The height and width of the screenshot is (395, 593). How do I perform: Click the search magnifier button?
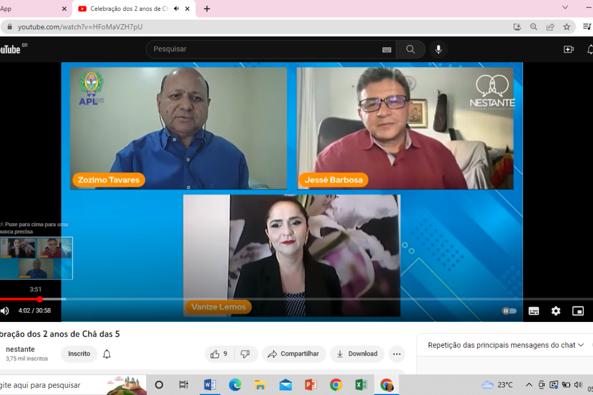410,49
